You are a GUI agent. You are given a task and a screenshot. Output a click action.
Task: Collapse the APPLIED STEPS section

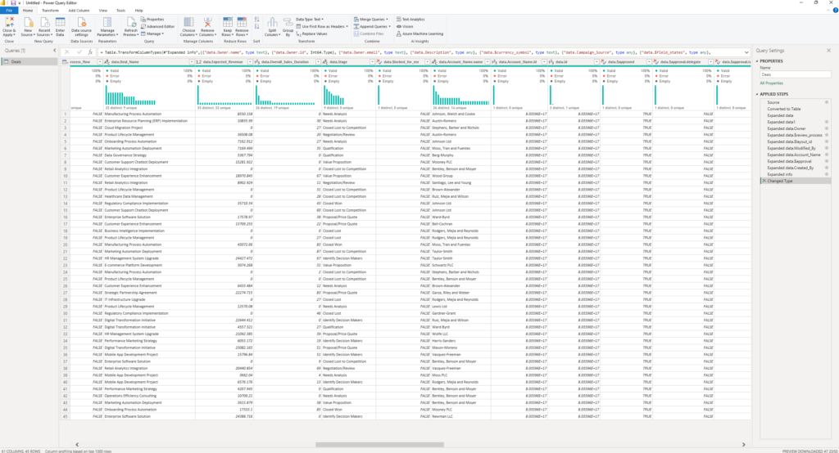pyautogui.click(x=757, y=94)
